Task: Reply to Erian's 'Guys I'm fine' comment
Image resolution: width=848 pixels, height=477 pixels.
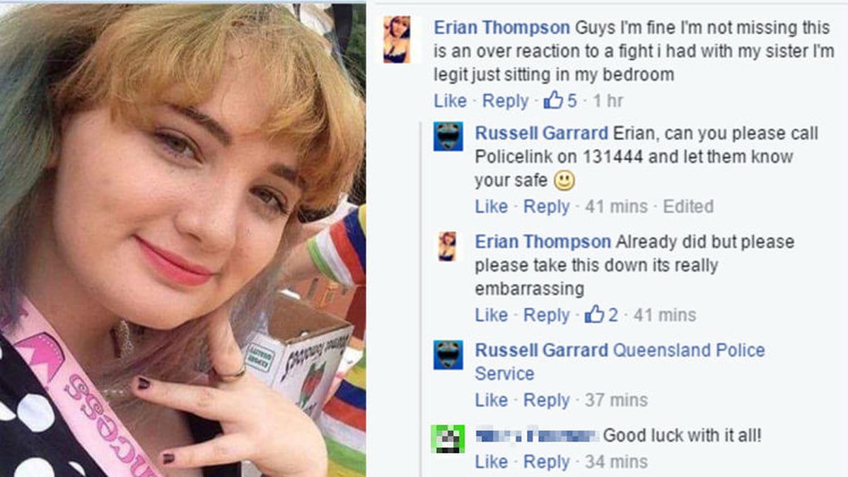Action: point(505,101)
